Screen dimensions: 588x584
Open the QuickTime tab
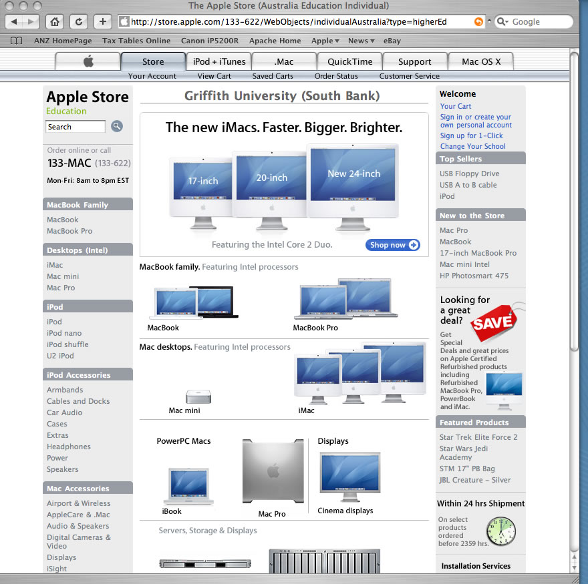tap(349, 61)
